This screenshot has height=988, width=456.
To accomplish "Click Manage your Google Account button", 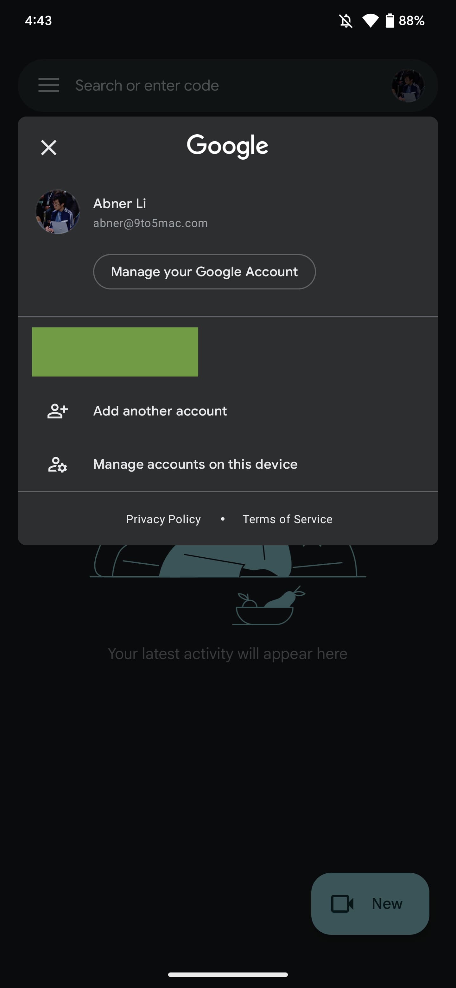I will tap(204, 272).
